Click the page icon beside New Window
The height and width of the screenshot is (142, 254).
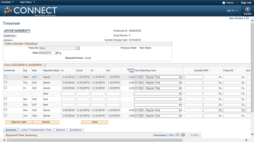pos(247,18)
